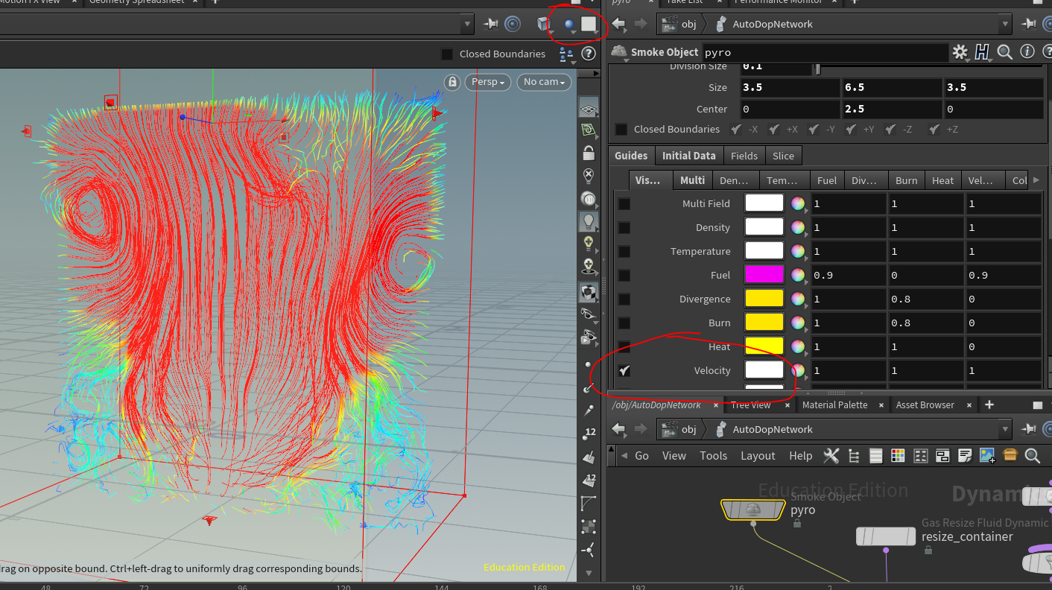Open the gear menu for Smoke Object parameters

pos(960,52)
